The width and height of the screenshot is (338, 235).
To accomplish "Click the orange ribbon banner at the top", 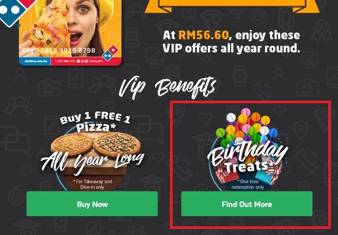I will pos(232,6).
